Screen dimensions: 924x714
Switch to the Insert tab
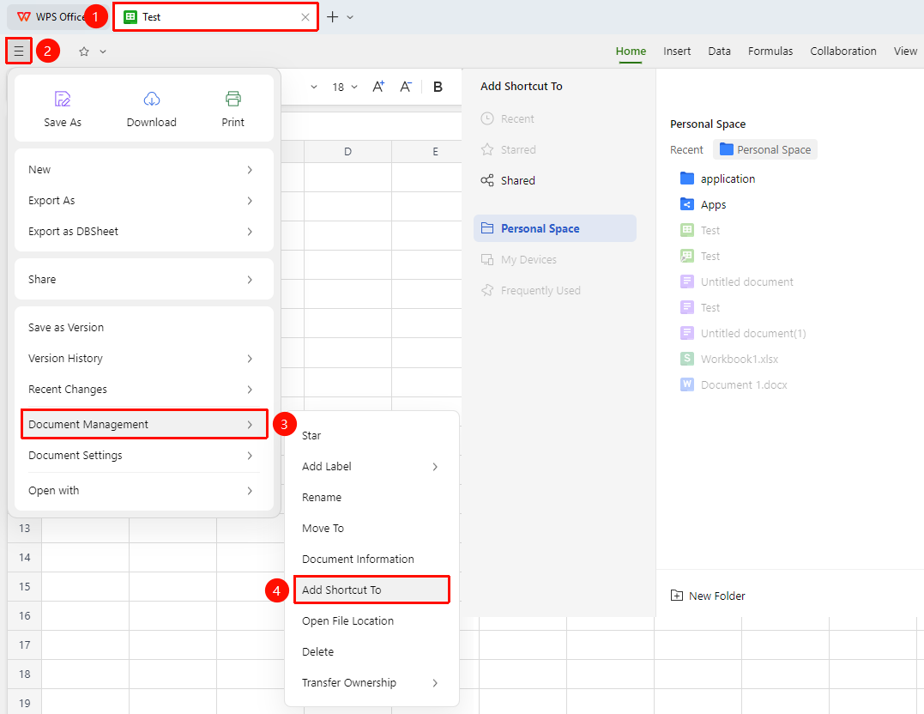677,51
